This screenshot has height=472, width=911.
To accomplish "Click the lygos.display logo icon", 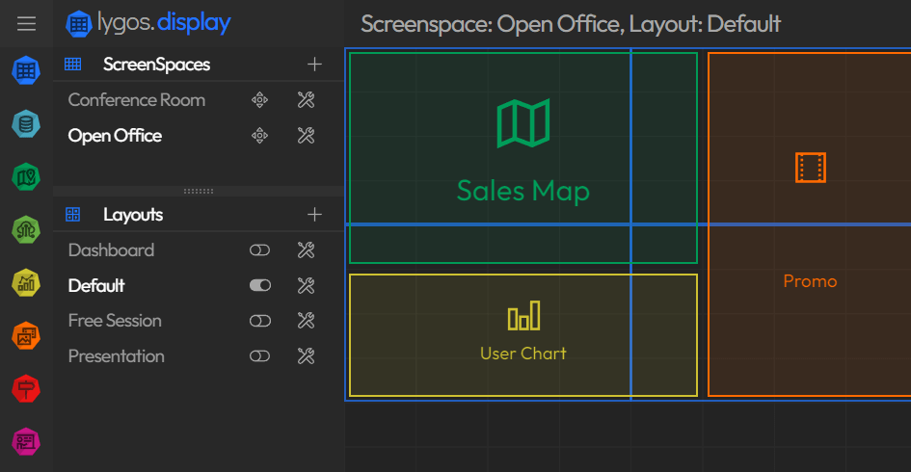I will click(78, 24).
